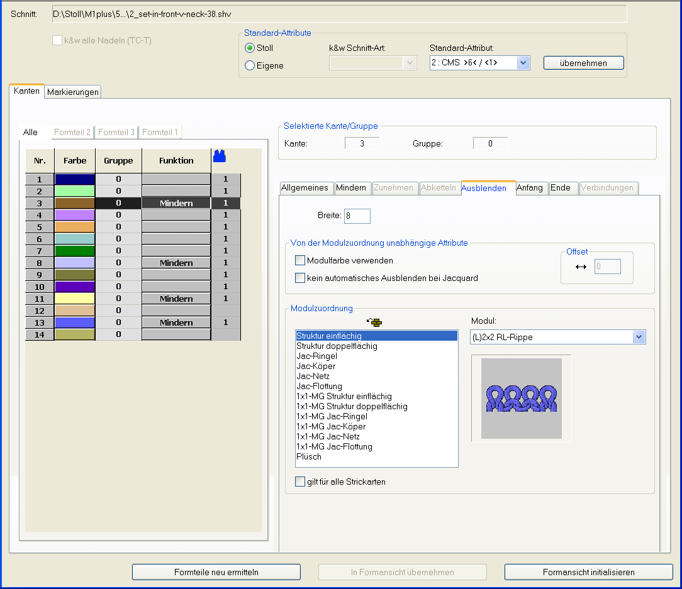Click the dark green color swatch in row 7

(75, 251)
